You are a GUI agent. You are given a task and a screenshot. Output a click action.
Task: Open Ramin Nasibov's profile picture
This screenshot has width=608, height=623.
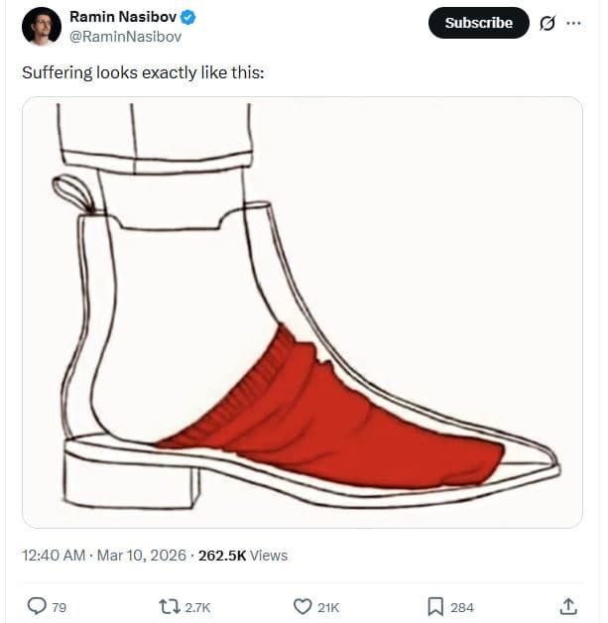coord(41,27)
